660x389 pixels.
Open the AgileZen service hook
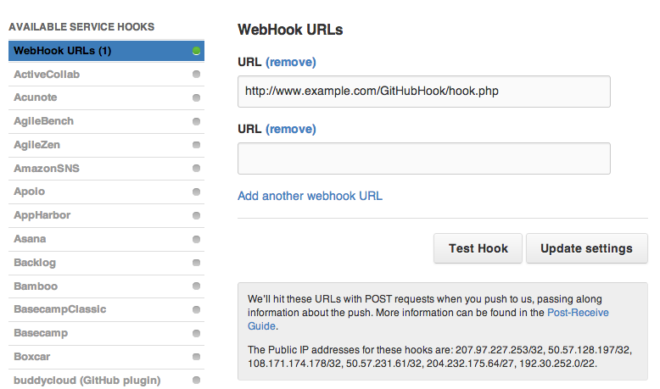click(37, 145)
